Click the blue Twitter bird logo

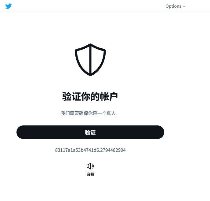click(x=9, y=6)
